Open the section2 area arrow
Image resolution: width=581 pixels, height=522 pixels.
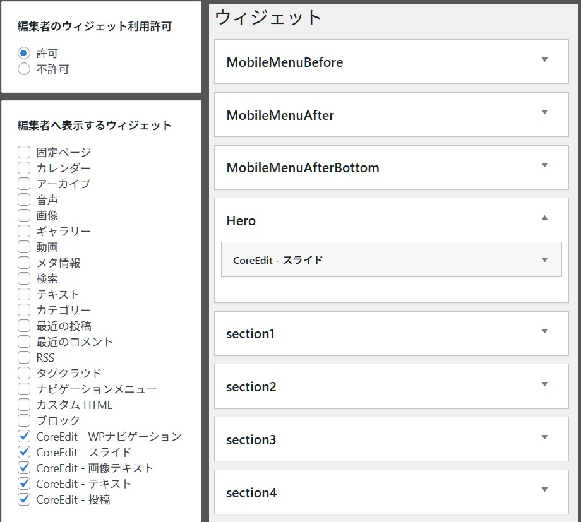544,384
